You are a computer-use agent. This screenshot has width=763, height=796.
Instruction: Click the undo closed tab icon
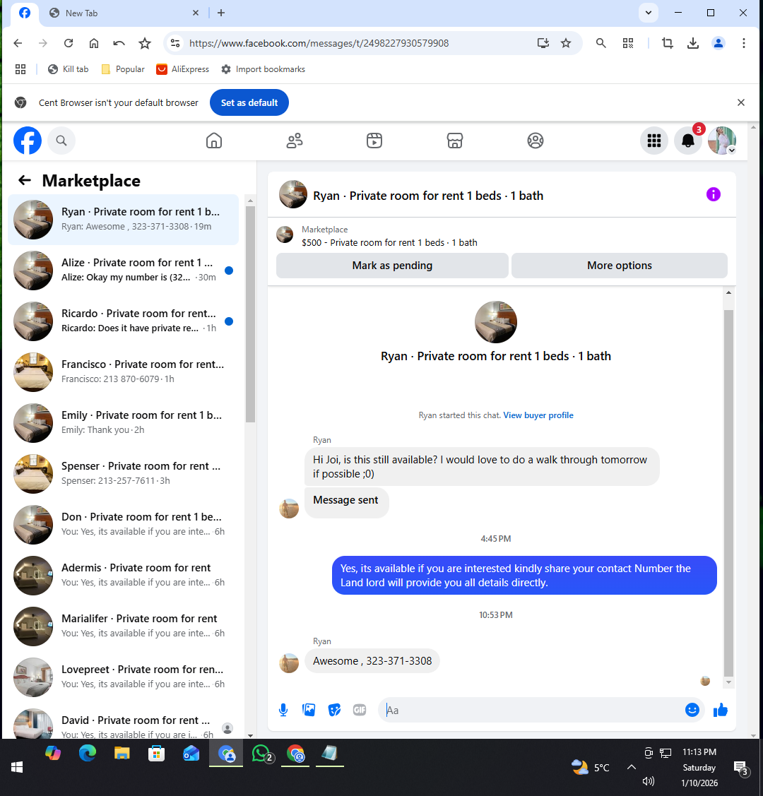[x=119, y=43]
